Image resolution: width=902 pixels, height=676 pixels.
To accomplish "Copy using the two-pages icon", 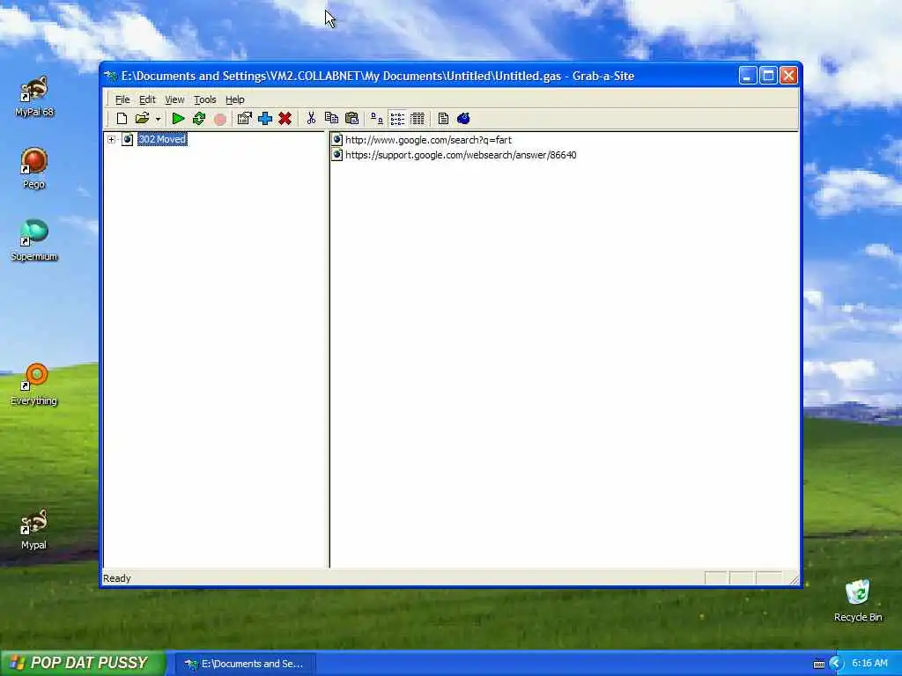I will tap(331, 119).
